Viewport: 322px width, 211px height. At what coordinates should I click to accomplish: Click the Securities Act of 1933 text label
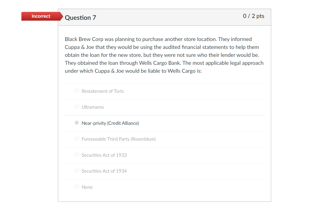pyautogui.click(x=104, y=155)
